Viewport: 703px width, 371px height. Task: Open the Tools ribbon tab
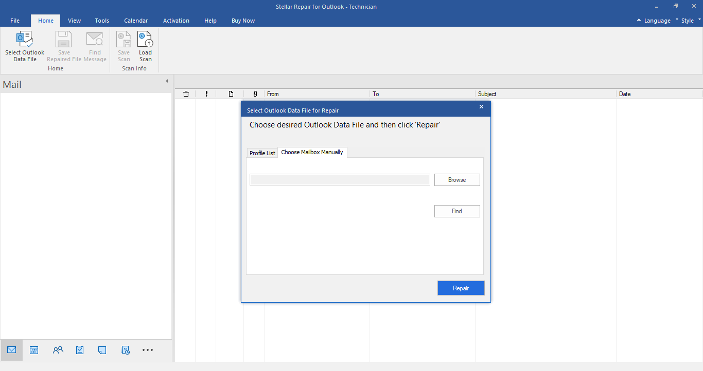tap(102, 21)
